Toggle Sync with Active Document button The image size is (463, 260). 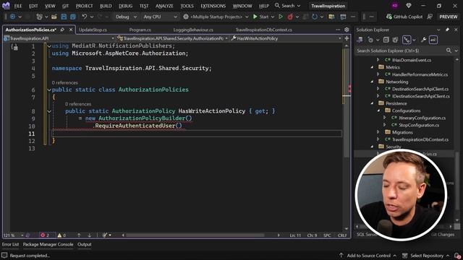coord(407,40)
